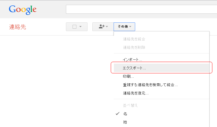
Task: Open the 連絡先 contacts heading link
Action: (18, 27)
